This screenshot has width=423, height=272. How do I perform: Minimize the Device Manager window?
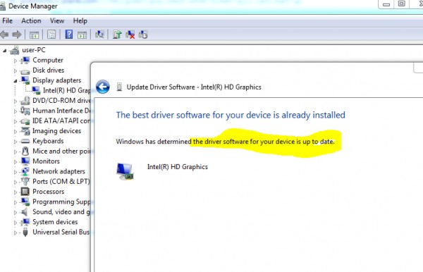[x=386, y=4]
